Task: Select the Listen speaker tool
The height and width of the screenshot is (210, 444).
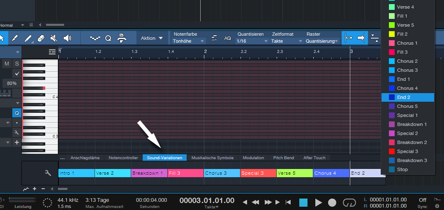Action: pyautogui.click(x=67, y=38)
